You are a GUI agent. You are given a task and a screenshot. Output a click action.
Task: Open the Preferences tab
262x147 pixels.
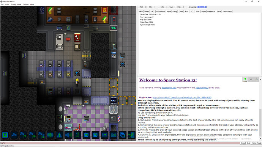click(211, 11)
